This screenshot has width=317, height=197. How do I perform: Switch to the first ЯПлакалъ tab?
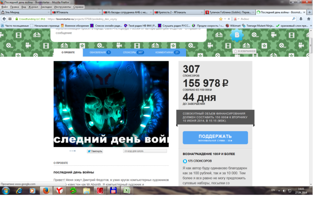76,12
